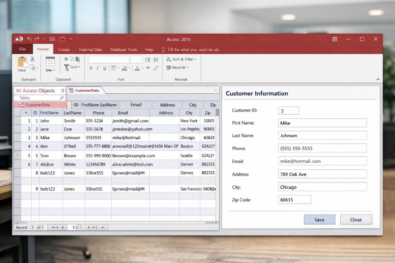Go to the next record arrow
This screenshot has height=263, width=395.
click(89, 227)
